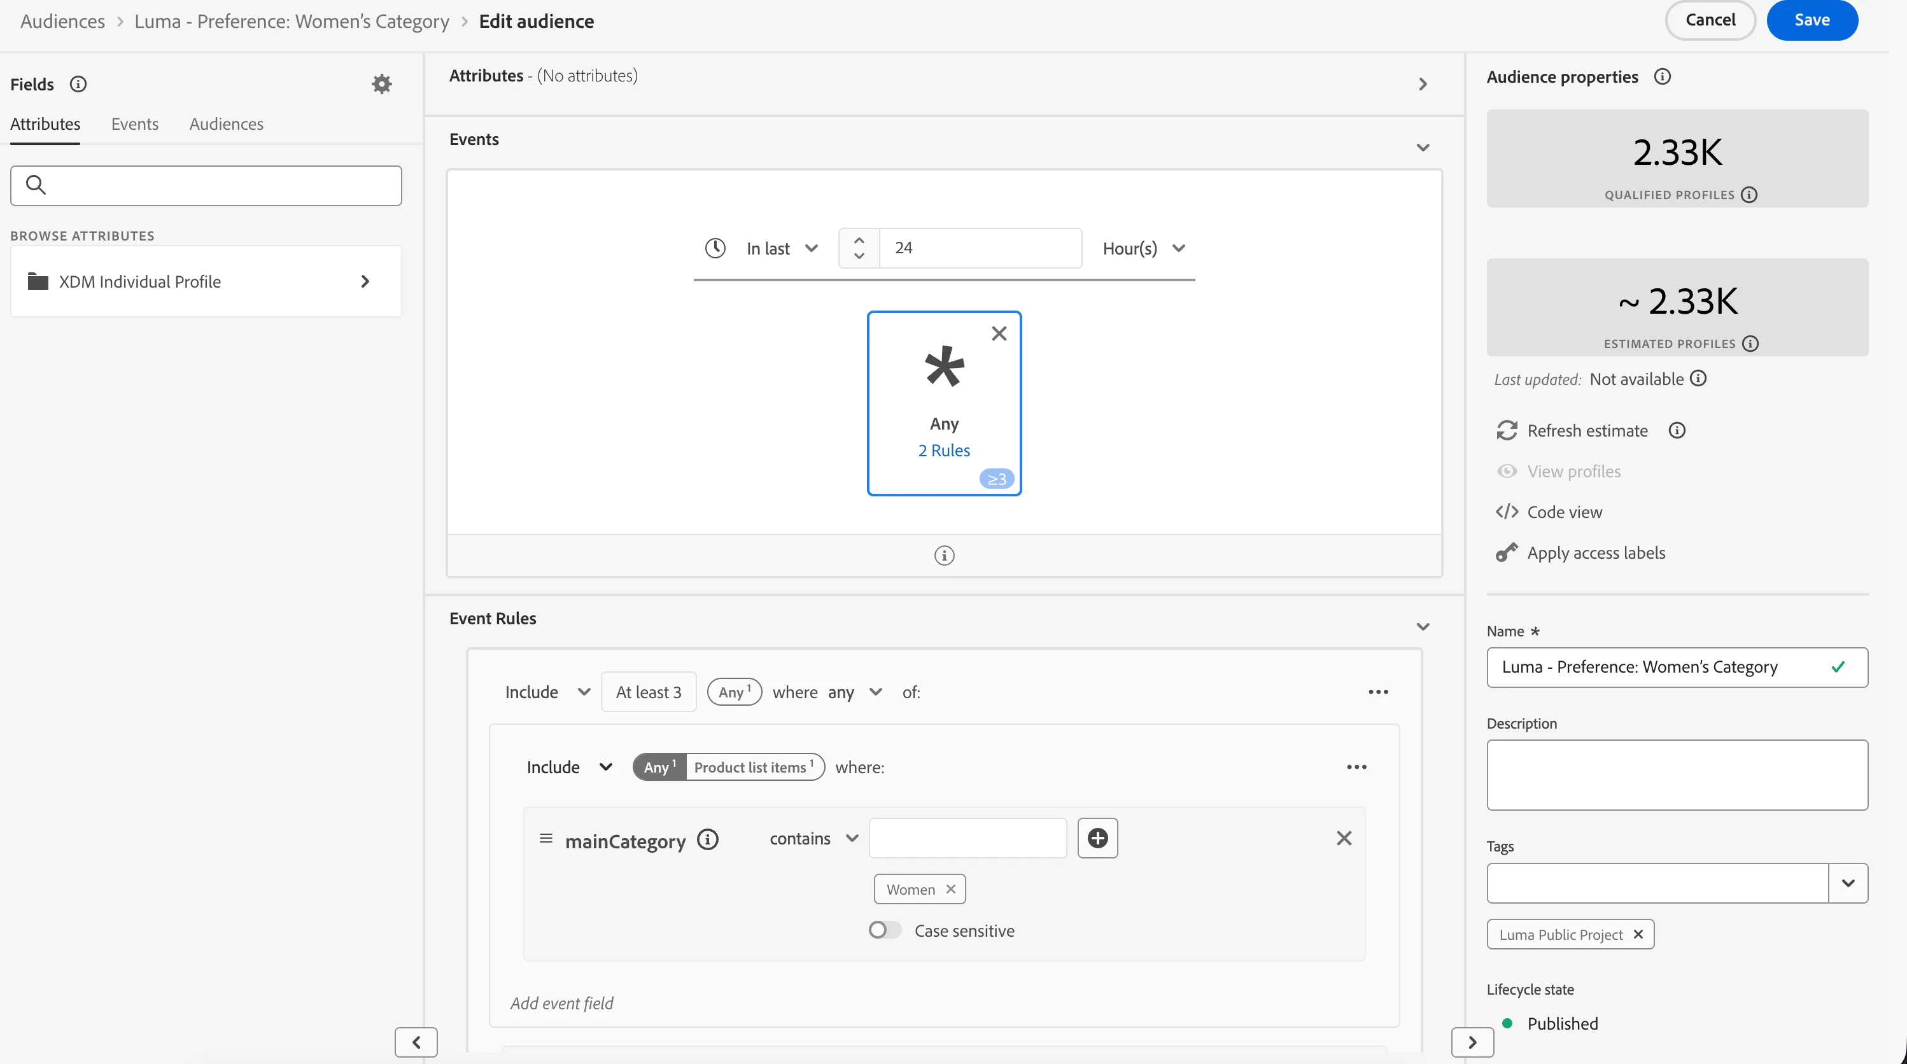Screen dimensions: 1907x1064
Task: Open the inner Include dropdown before Product list items
Action: click(x=569, y=767)
